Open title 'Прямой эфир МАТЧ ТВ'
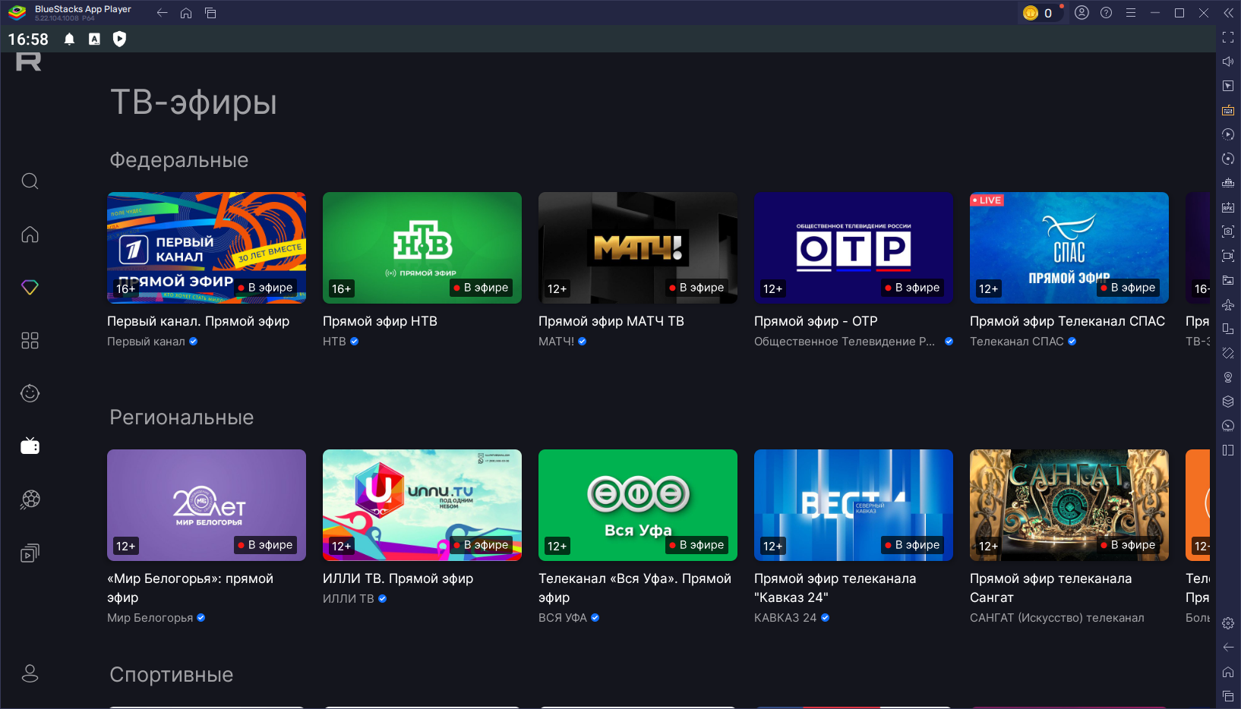The width and height of the screenshot is (1241, 709). pyautogui.click(x=611, y=321)
